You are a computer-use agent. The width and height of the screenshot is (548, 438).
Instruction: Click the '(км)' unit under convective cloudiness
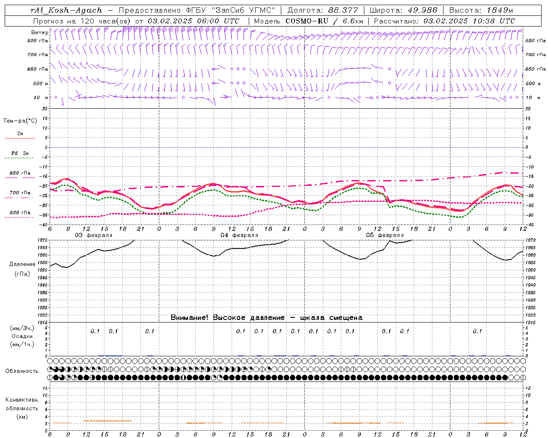22,417
